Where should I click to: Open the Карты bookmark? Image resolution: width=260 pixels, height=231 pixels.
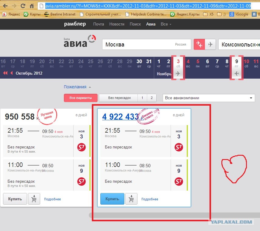[x=32, y=14]
